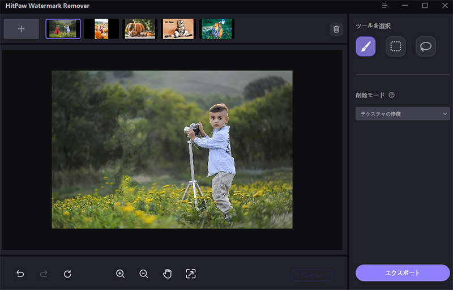Select the boy with camera thumbnail
This screenshot has width=453, height=290.
[63, 29]
